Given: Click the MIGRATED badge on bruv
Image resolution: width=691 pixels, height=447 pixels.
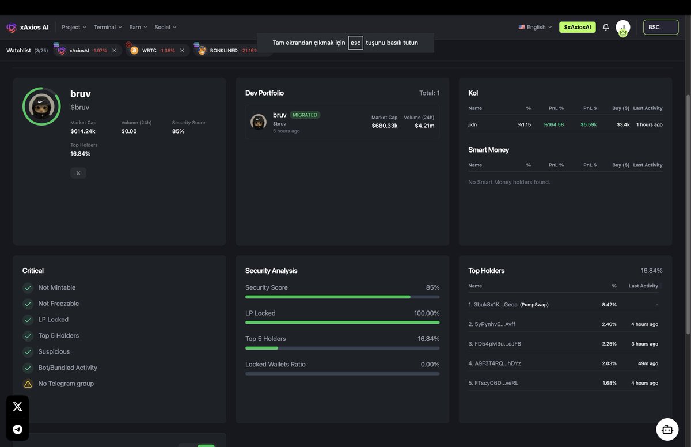Looking at the screenshot, I should (305, 115).
